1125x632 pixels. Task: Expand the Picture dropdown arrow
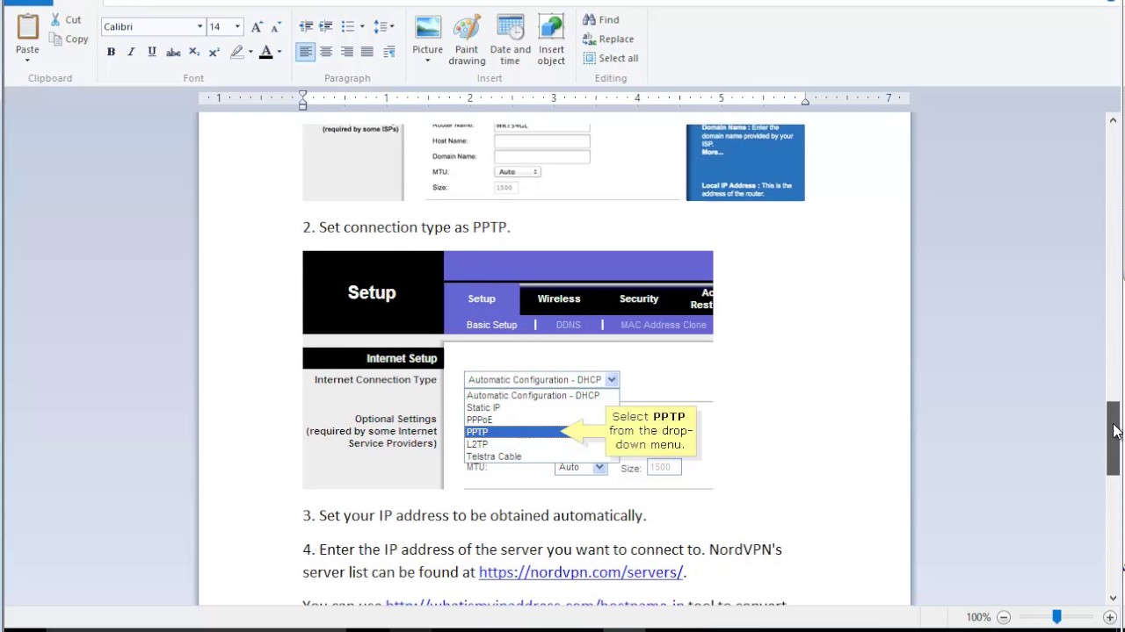click(428, 61)
